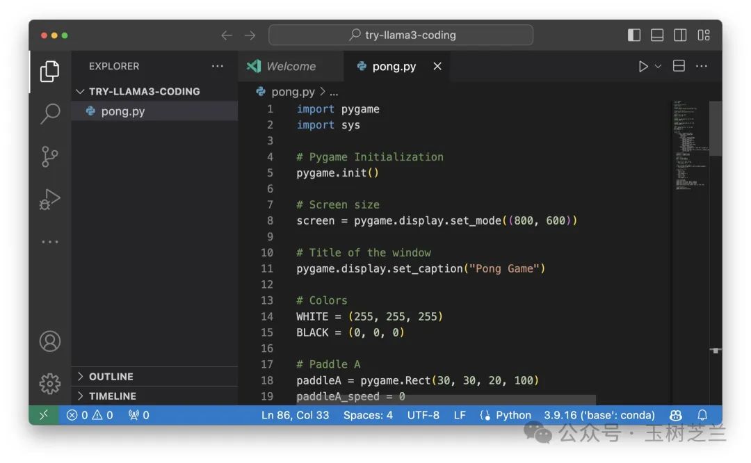Open remote window indicator in status bar
751x463 pixels.
point(44,415)
